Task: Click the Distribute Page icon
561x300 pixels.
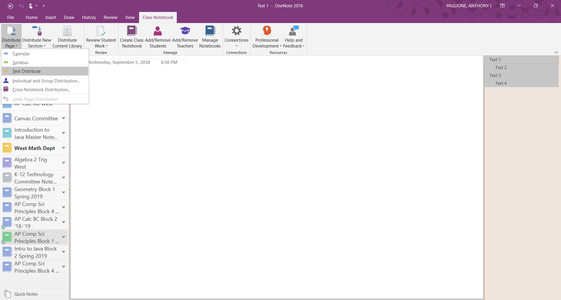Action: tap(11, 31)
